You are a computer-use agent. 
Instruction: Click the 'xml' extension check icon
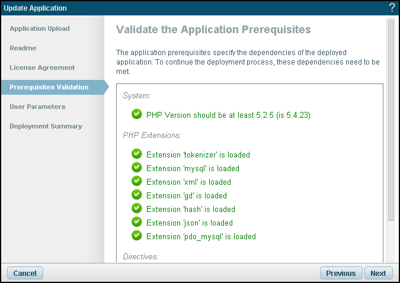point(137,181)
